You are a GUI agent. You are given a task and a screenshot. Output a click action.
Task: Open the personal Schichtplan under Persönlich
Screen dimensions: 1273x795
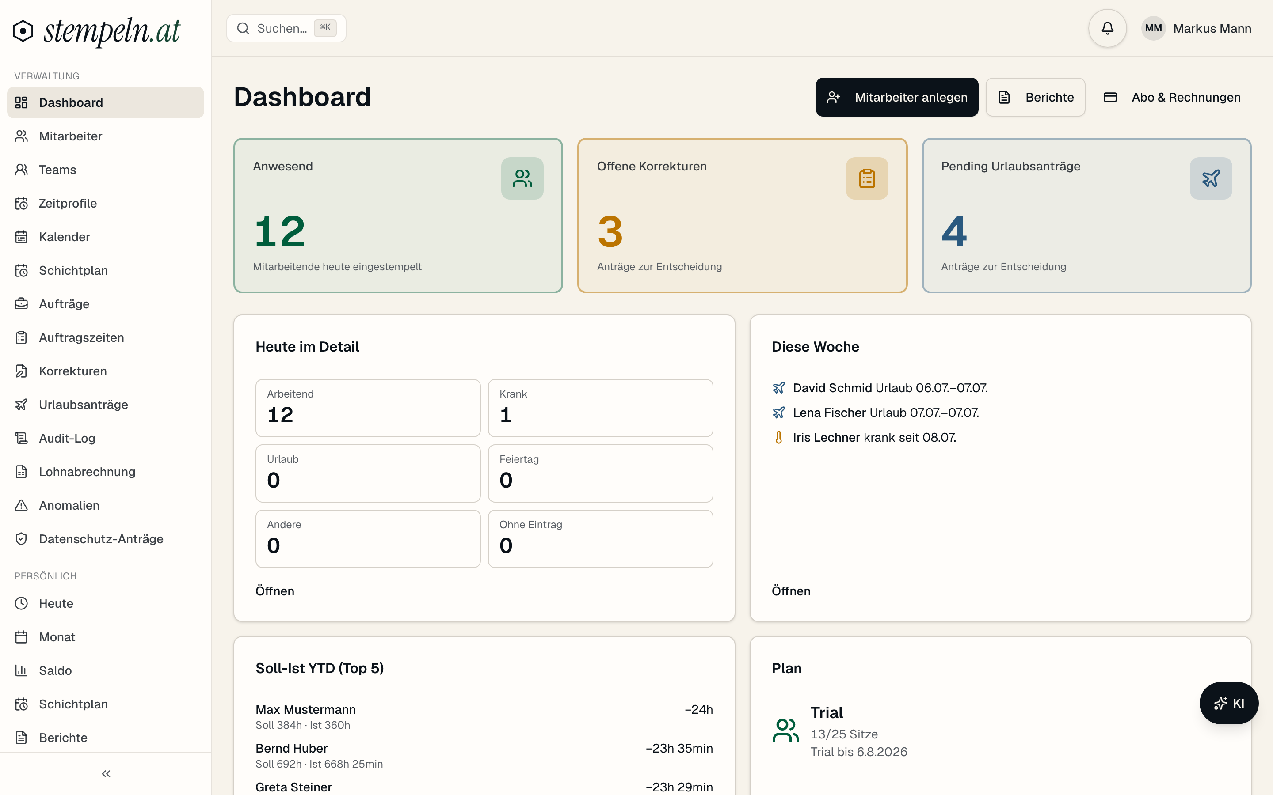pos(105,704)
